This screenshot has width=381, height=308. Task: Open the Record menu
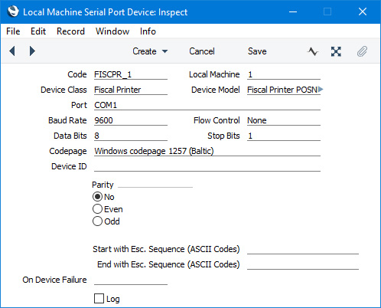click(70, 31)
